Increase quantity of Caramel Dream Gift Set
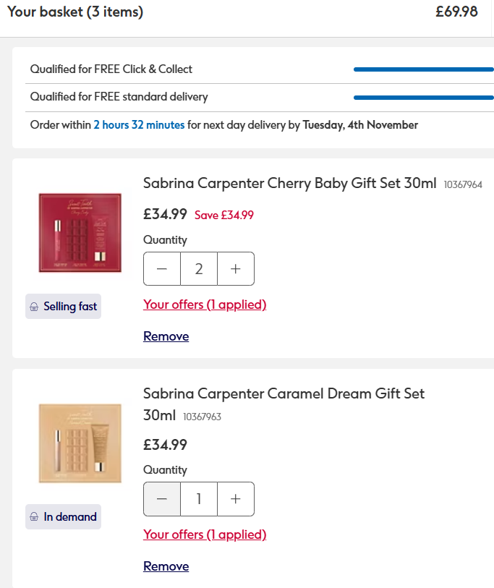Viewport: 494px width, 588px height. coord(236,499)
